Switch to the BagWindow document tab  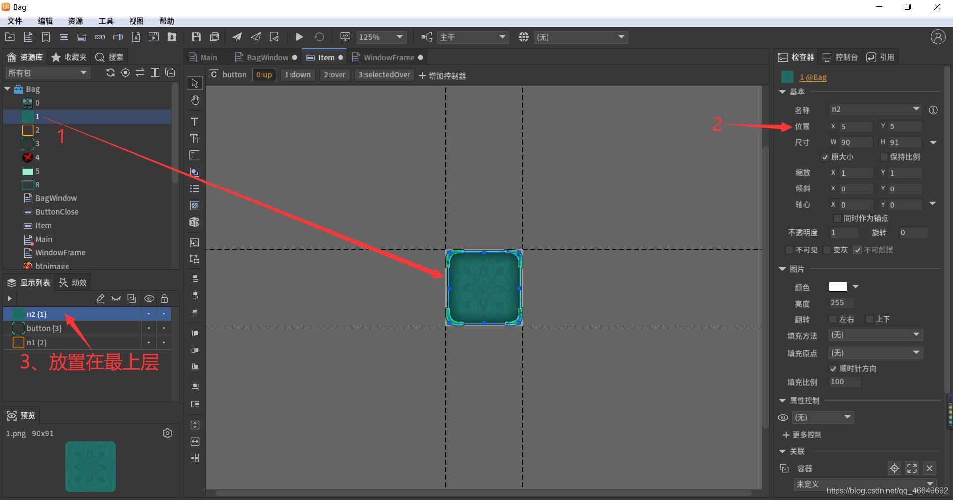tap(266, 57)
